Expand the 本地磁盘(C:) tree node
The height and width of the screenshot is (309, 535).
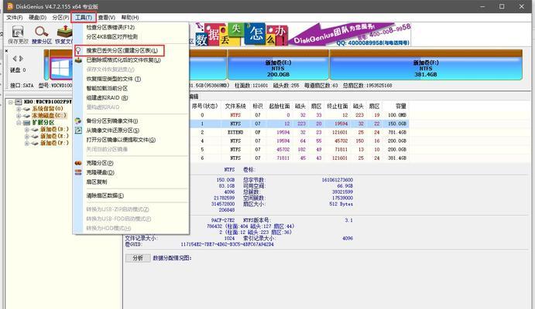[19, 116]
